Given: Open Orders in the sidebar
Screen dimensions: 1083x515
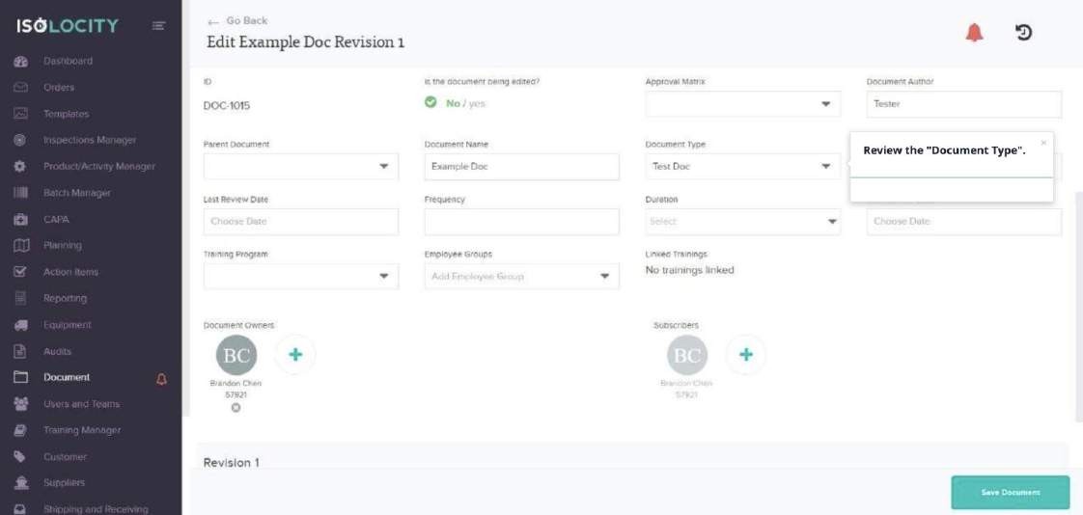Looking at the screenshot, I should 59,88.
